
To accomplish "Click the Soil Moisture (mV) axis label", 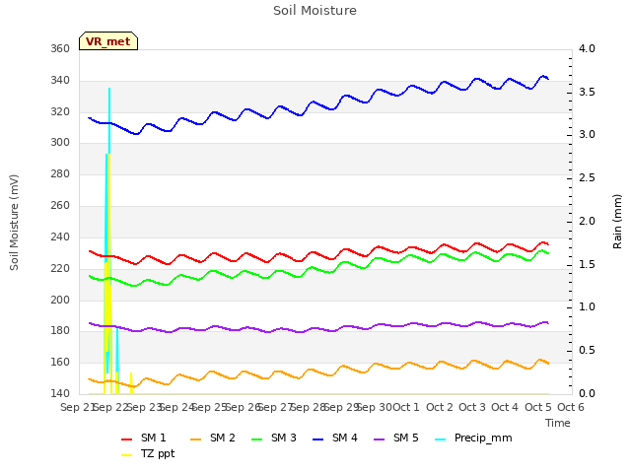I will [x=14, y=223].
